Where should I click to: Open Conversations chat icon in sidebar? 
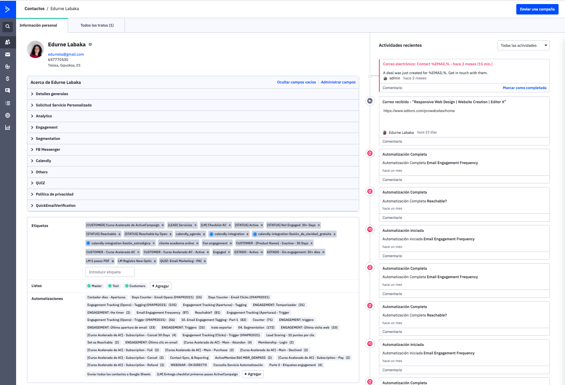(8, 91)
